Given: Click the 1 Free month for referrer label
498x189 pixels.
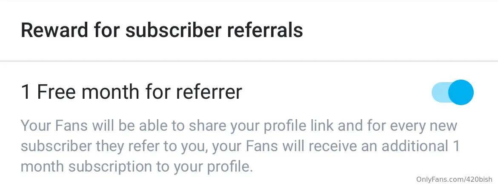Looking at the screenshot, I should (132, 92).
